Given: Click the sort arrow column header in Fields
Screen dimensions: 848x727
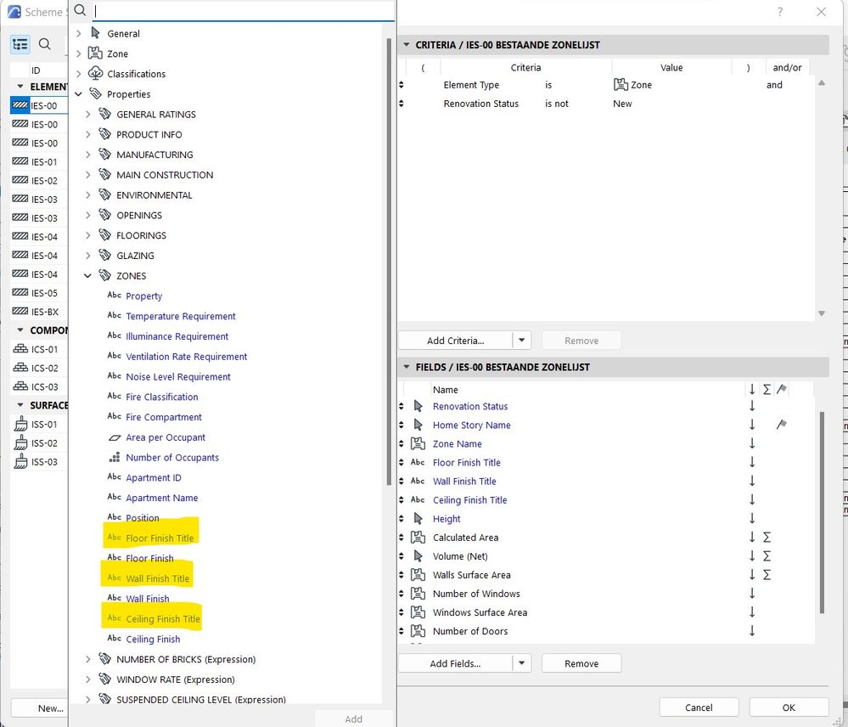Looking at the screenshot, I should 752,390.
